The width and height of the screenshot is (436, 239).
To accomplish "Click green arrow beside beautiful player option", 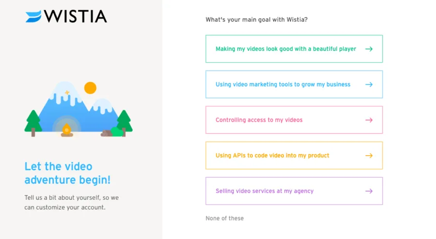I will tap(369, 49).
